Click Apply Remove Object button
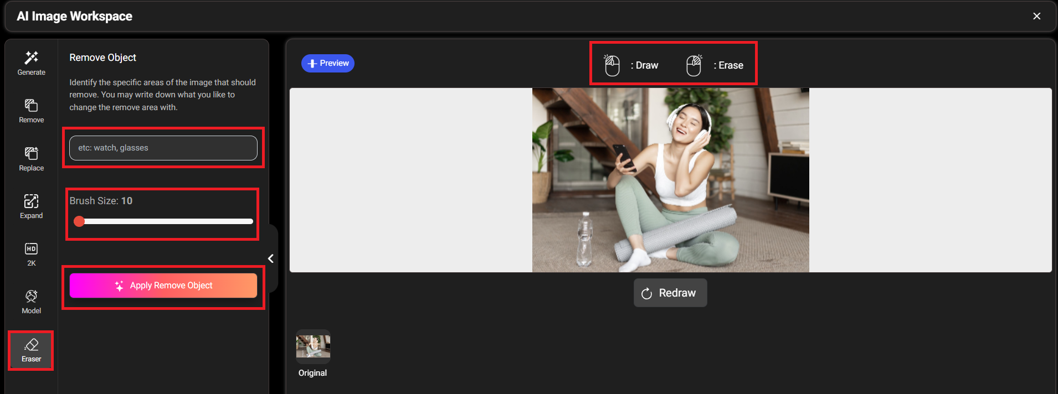The image size is (1058, 394). pyautogui.click(x=163, y=286)
